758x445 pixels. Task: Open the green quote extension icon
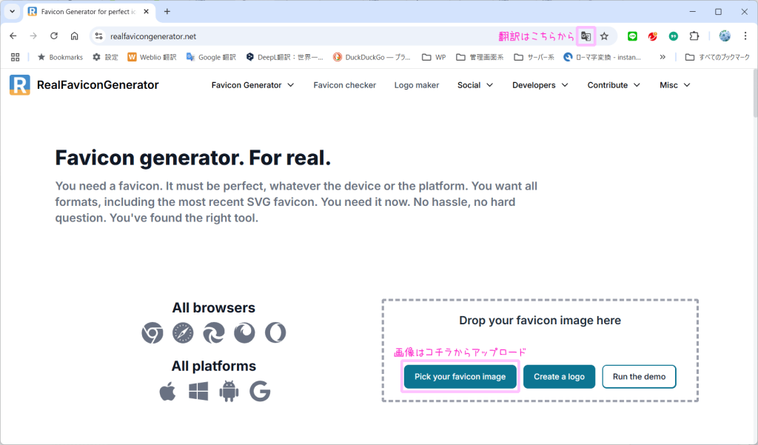[x=674, y=36]
